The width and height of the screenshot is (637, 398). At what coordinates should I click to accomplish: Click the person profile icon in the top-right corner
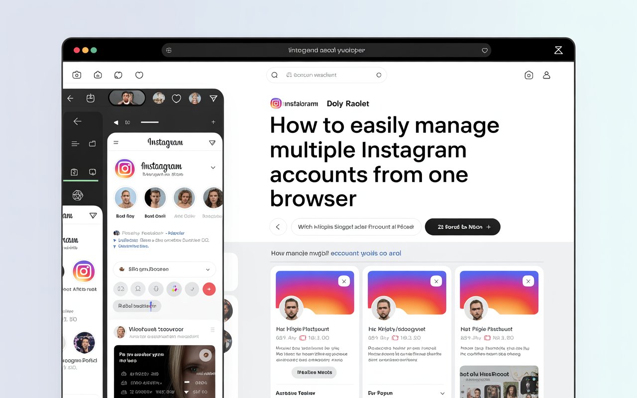point(546,75)
